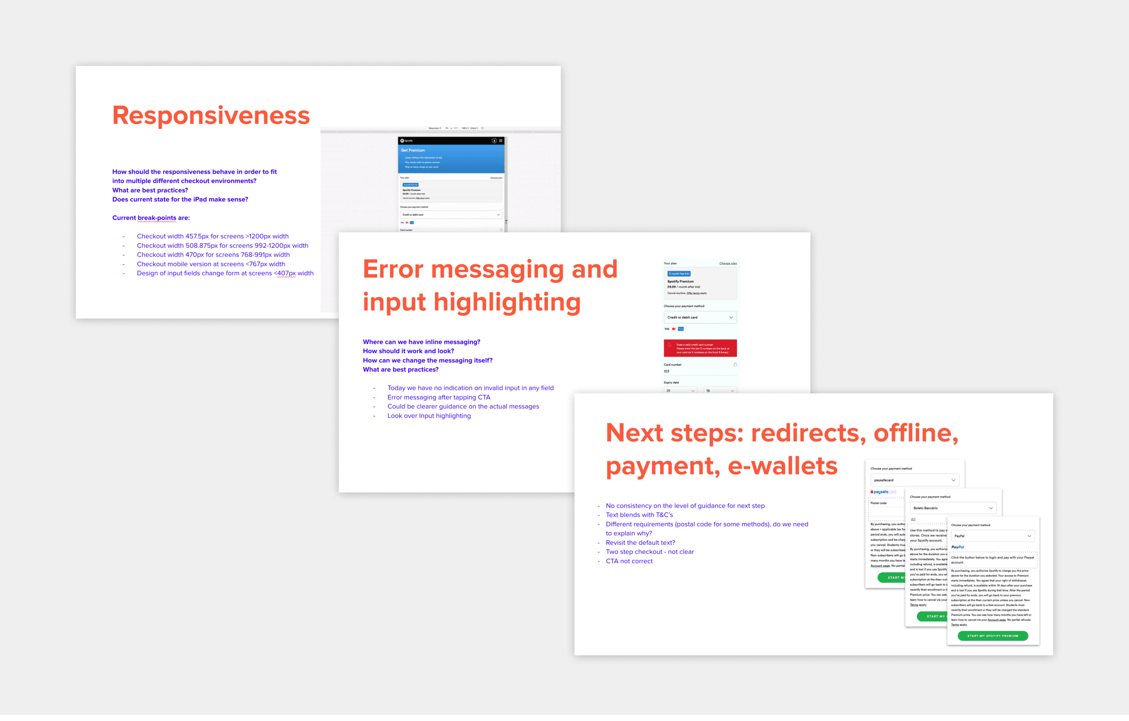The width and height of the screenshot is (1129, 721).
Task: Open the expiry month dropdown showing 01
Action: (x=680, y=391)
